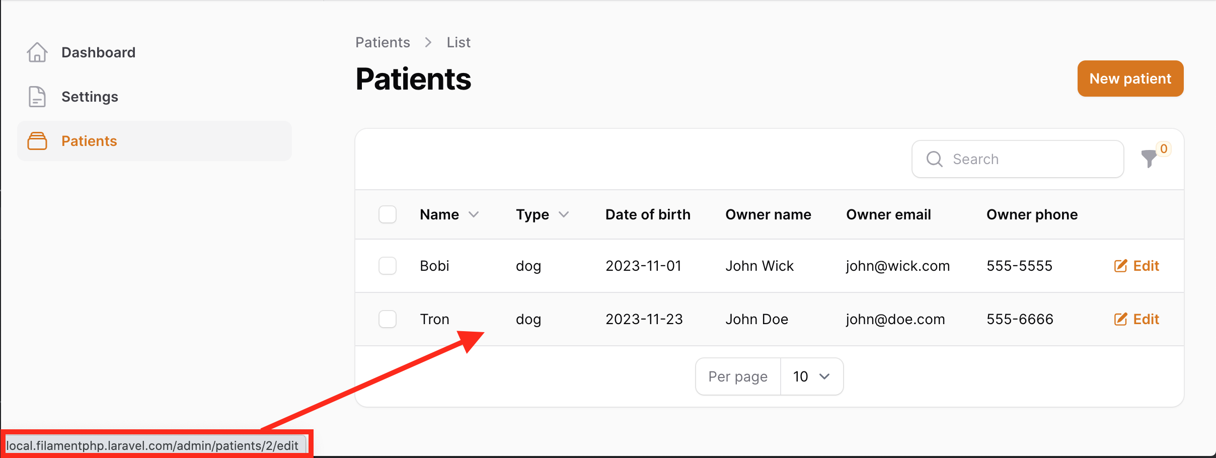
Task: Check the checkbox for the Bobi row
Action: (x=388, y=266)
